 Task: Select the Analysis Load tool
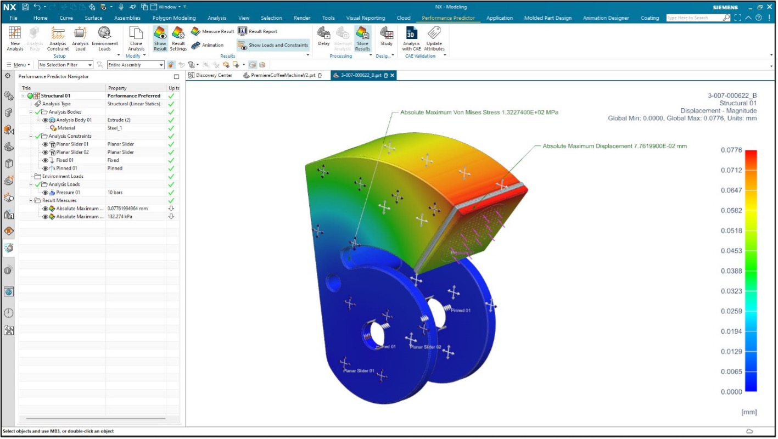tap(80, 33)
